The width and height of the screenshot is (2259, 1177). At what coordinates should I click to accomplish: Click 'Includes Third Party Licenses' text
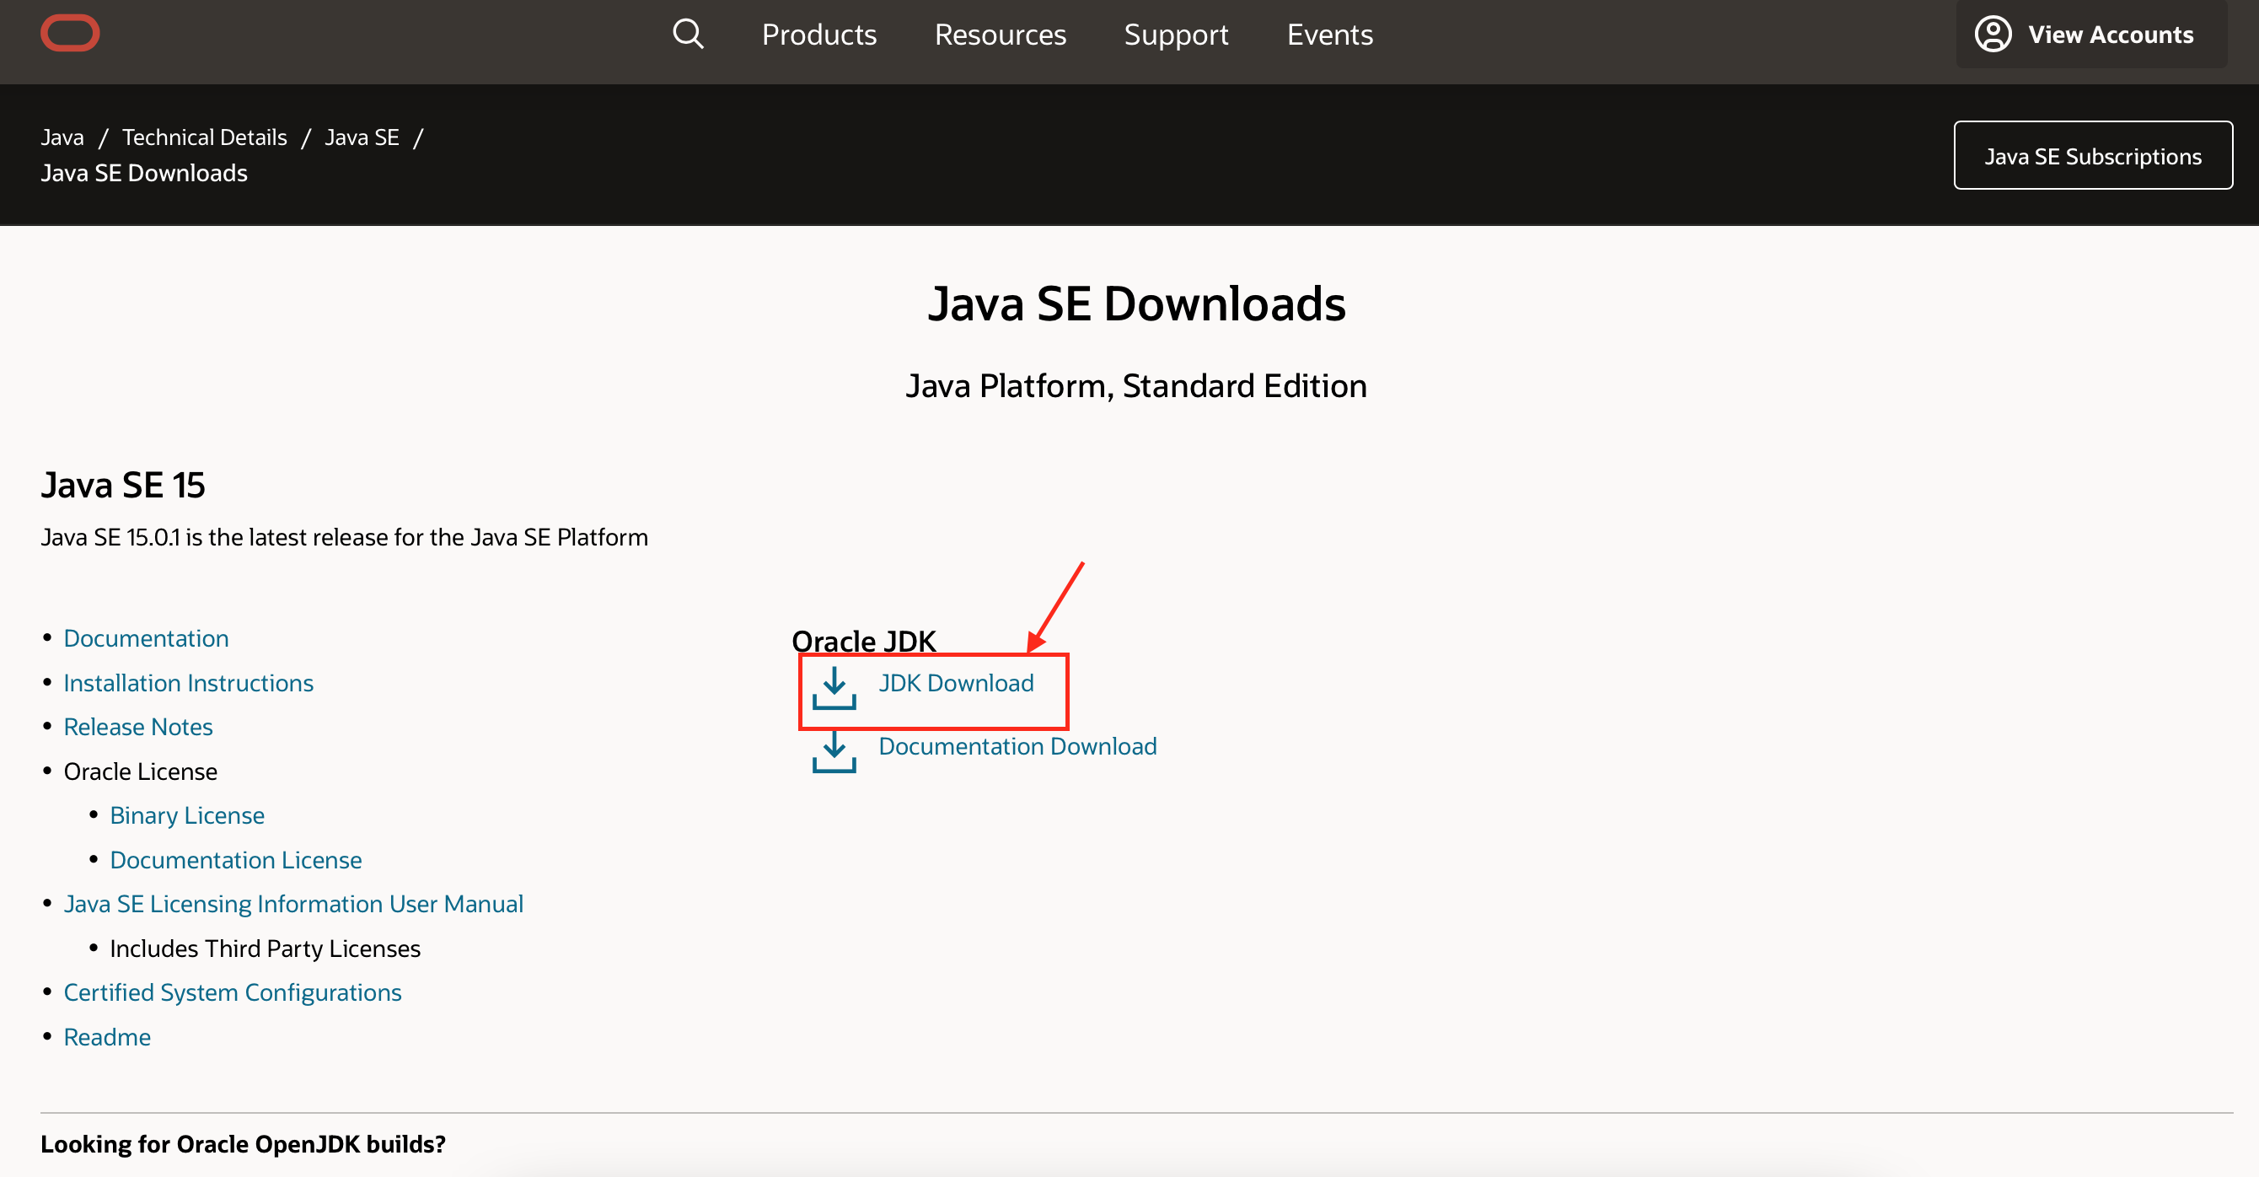pyautogui.click(x=265, y=949)
